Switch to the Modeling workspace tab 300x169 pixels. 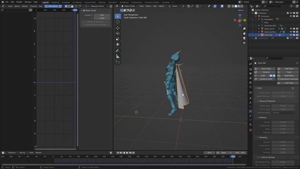coord(55,2)
